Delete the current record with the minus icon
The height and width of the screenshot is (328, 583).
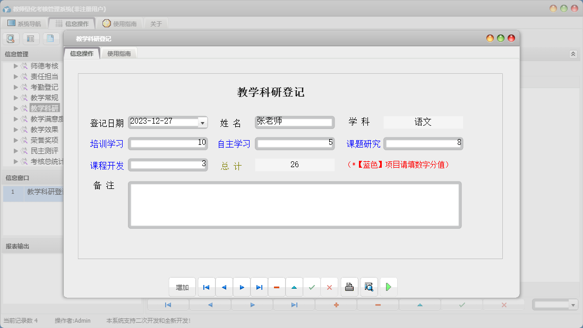point(277,287)
